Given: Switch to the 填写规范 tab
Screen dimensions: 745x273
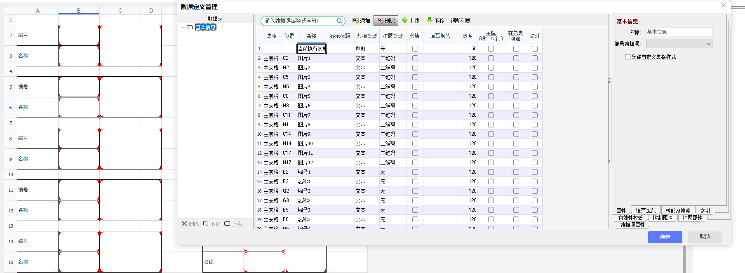Looking at the screenshot, I should [x=646, y=211].
